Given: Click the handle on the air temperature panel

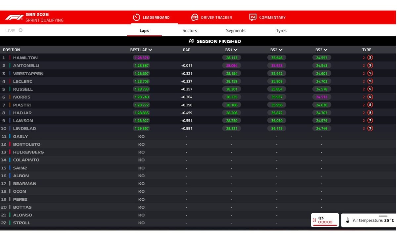Looking at the screenshot, I should click(x=383, y=216).
